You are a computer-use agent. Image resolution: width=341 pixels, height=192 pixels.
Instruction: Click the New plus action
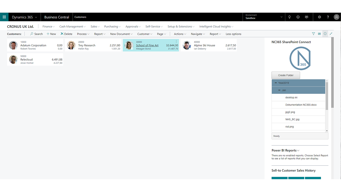click(51, 34)
